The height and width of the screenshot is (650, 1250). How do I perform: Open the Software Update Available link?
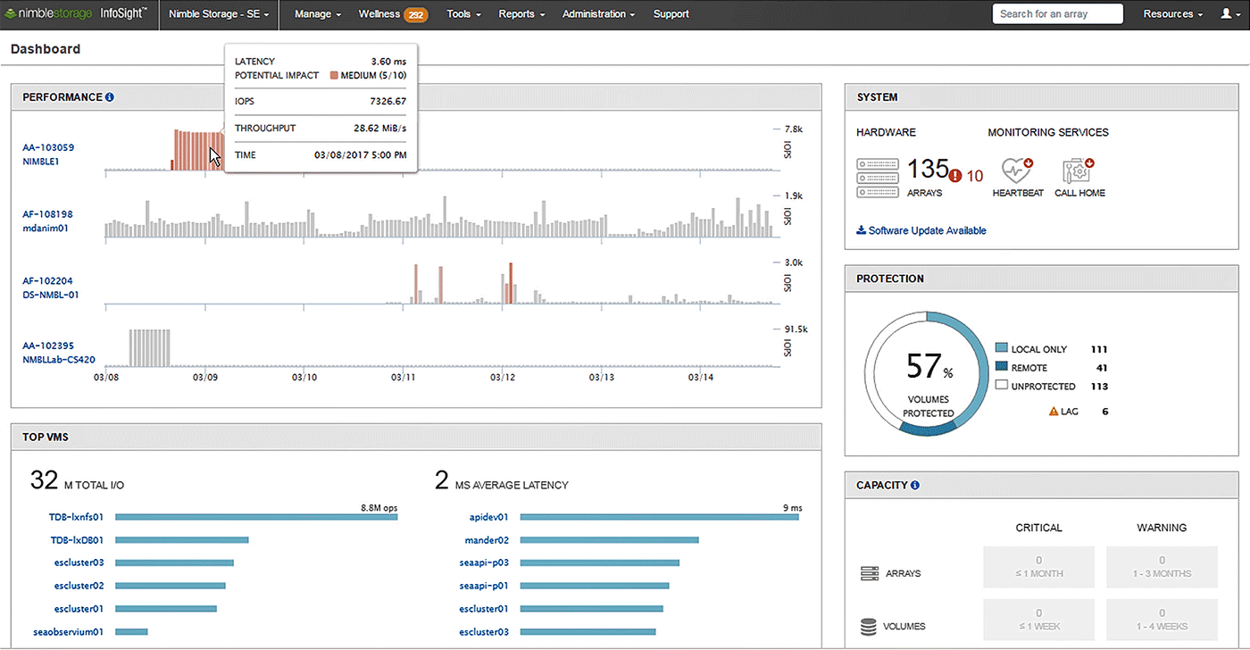(x=927, y=230)
